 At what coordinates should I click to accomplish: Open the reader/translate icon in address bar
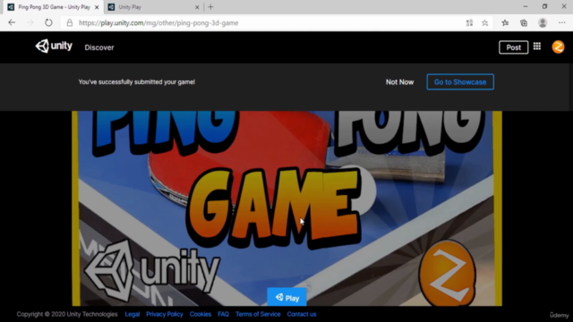pos(469,23)
